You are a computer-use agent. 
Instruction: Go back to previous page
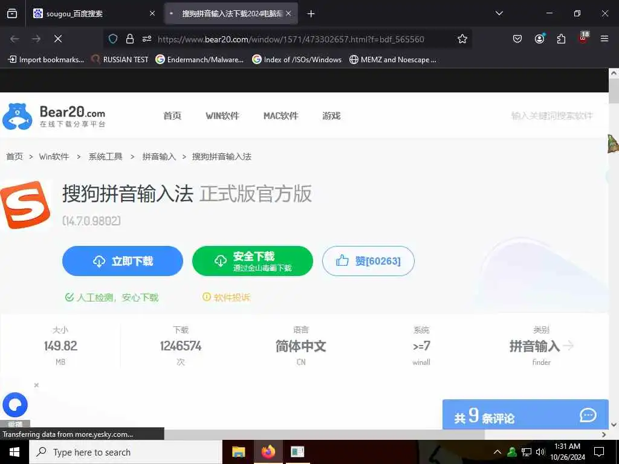click(15, 39)
